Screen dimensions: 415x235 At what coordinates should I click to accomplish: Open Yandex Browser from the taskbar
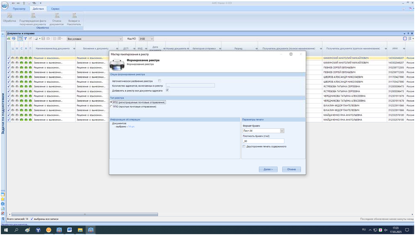pyautogui.click(x=38, y=229)
